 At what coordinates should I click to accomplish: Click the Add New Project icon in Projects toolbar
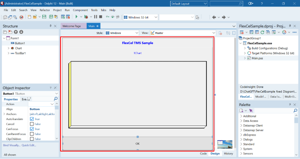[x=251, y=32]
